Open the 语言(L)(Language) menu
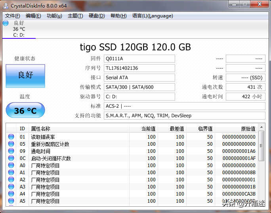Viewport: 271px width, 213px height. [x=153, y=16]
